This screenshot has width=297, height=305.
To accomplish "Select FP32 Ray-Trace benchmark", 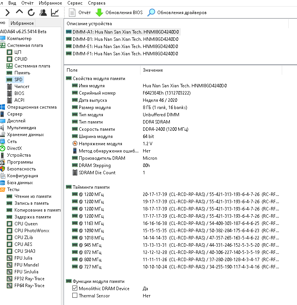I will coord(29,279).
